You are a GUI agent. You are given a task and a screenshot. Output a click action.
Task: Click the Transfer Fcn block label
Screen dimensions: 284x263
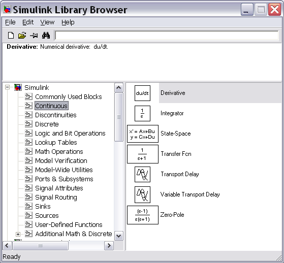coord(176,154)
